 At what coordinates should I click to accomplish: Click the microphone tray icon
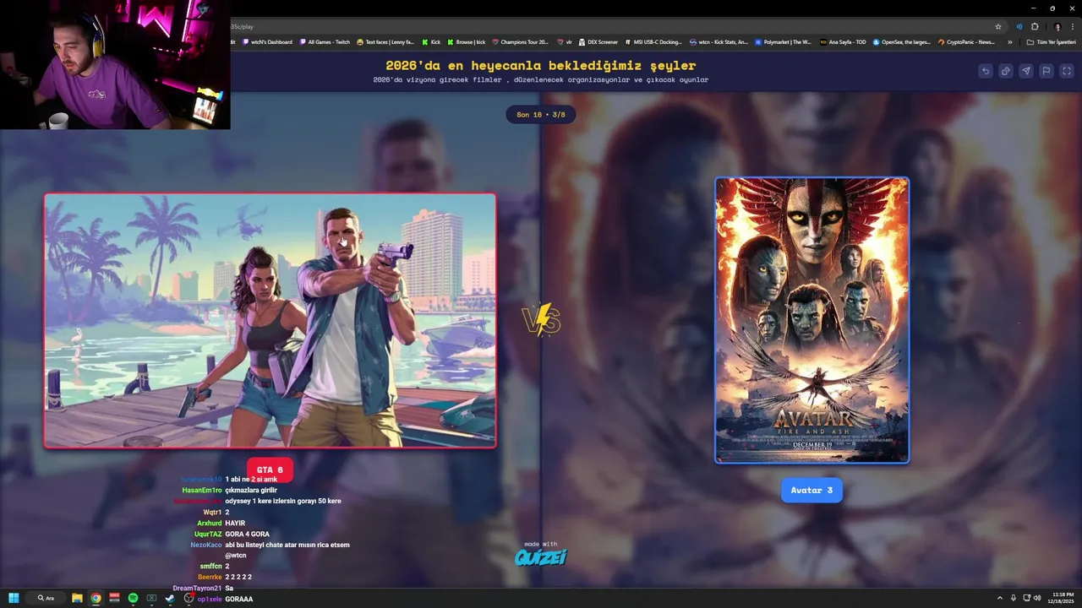(x=1014, y=598)
